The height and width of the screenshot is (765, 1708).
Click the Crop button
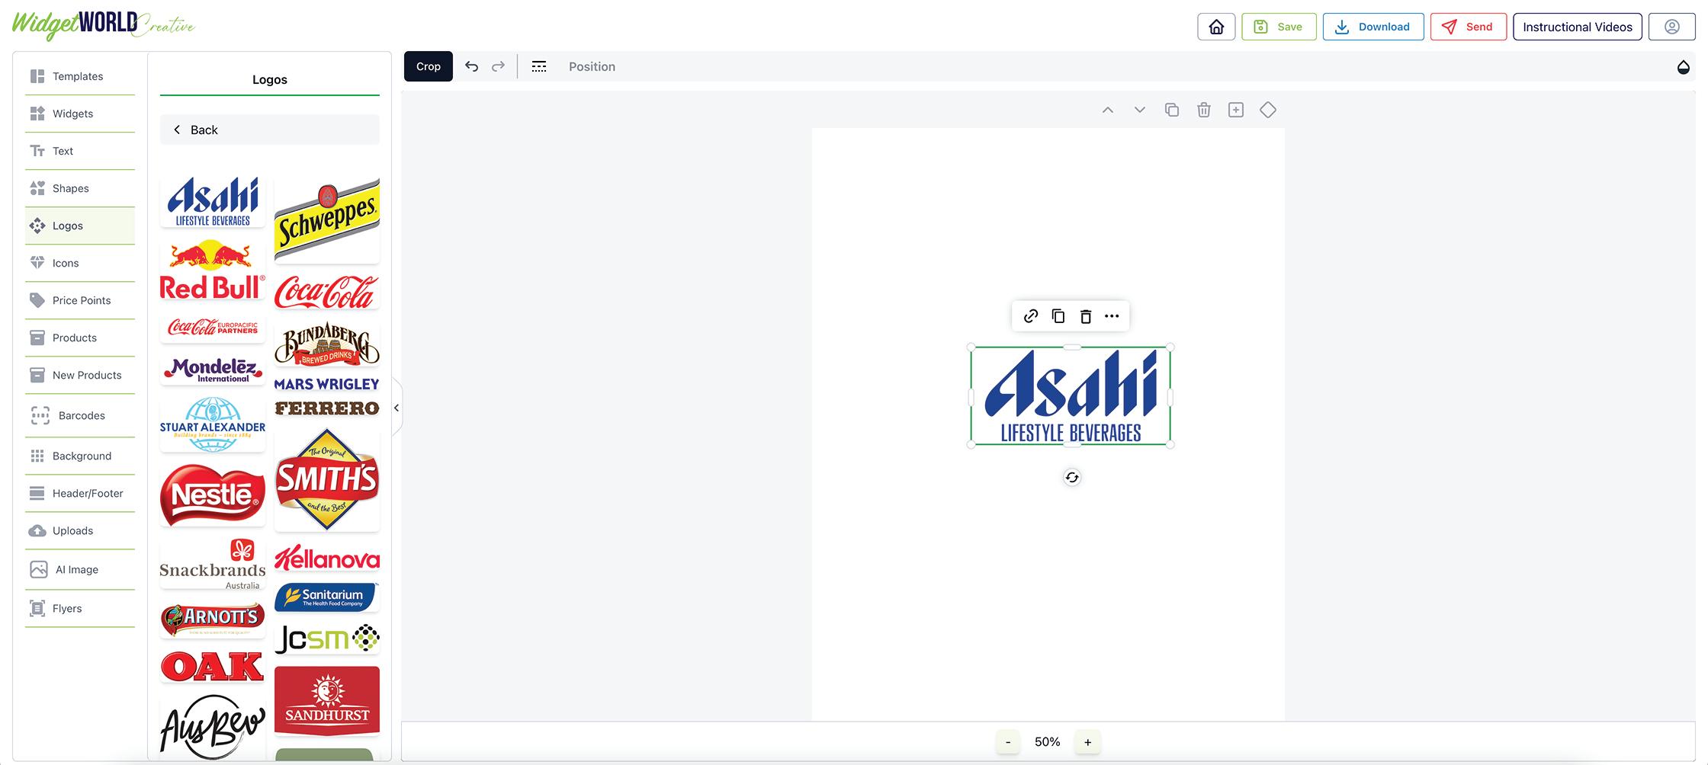point(429,66)
